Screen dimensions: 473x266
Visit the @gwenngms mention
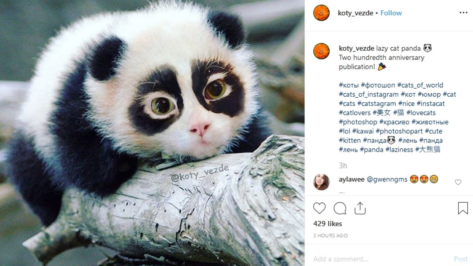pos(387,180)
